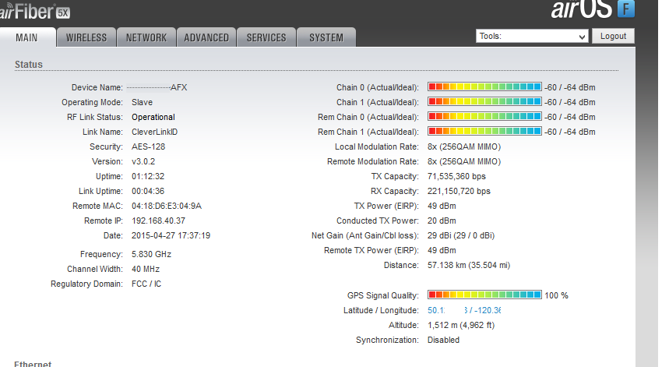Viewport: 669px width, 367px height.
Task: Click the Remote MAC address value
Action: pos(167,206)
